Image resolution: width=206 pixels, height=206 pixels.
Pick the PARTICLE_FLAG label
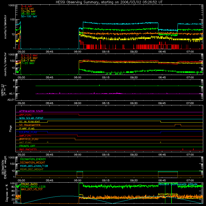(29, 139)
